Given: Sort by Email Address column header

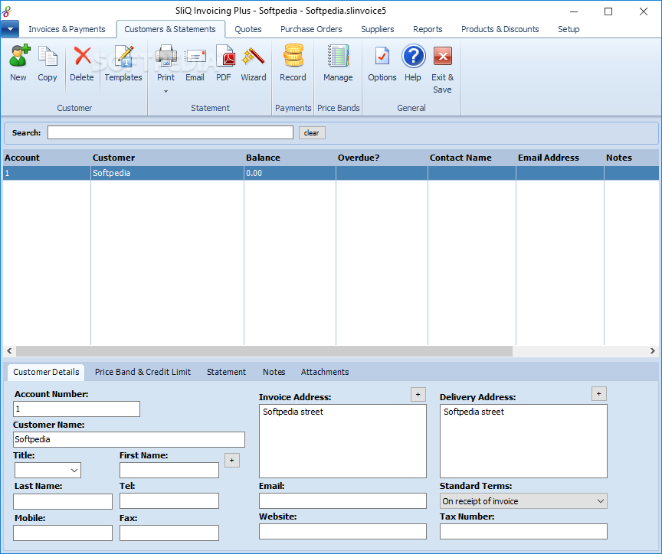Looking at the screenshot, I should pos(560,158).
